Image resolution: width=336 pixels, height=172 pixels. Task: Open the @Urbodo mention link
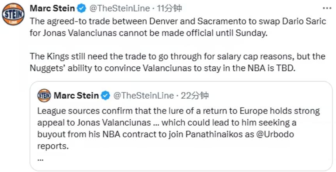pos(275,134)
